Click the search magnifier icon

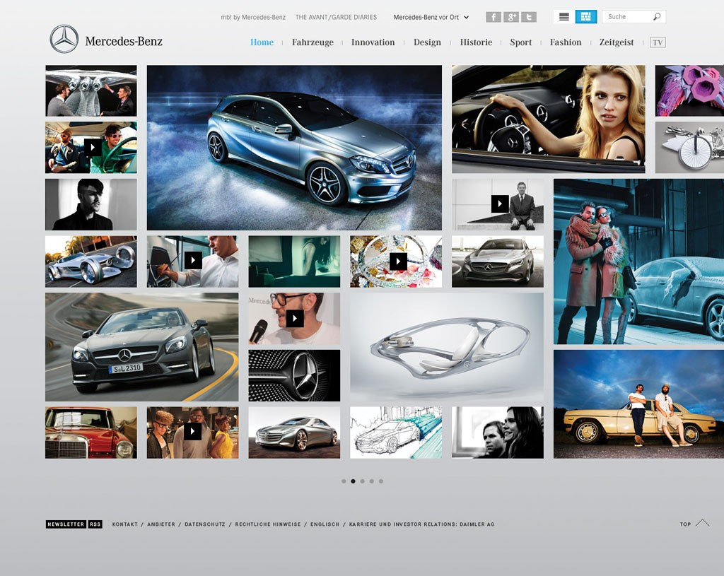click(657, 17)
